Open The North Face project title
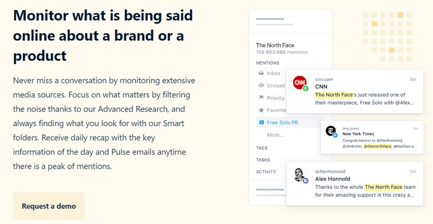Screen dimensions: 433x224 tap(275, 45)
